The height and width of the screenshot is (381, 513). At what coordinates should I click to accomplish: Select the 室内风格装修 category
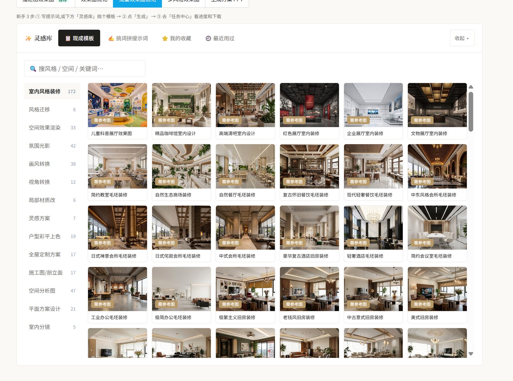click(x=52, y=91)
